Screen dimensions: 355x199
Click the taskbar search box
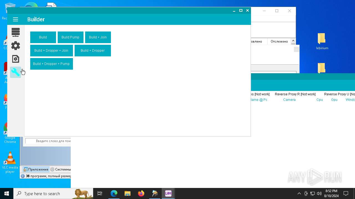click(x=53, y=193)
